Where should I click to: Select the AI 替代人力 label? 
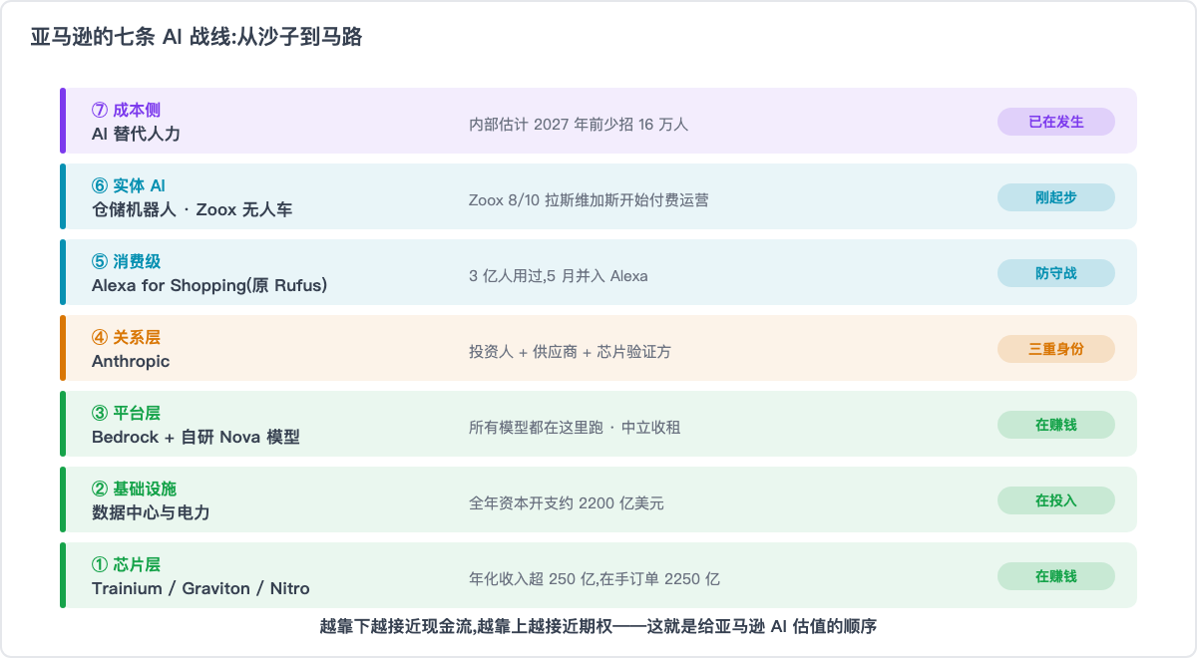click(x=136, y=134)
